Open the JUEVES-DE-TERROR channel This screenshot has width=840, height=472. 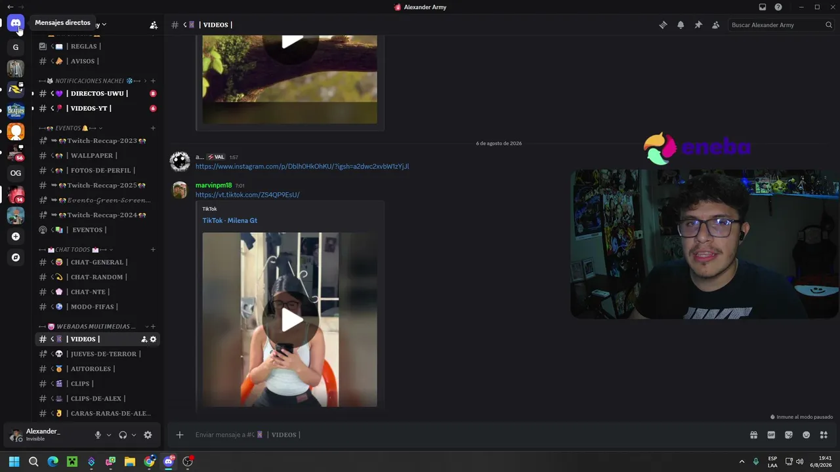(97, 354)
